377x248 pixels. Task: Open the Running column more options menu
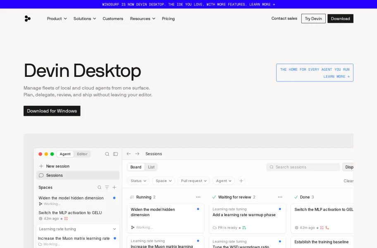coord(198,197)
